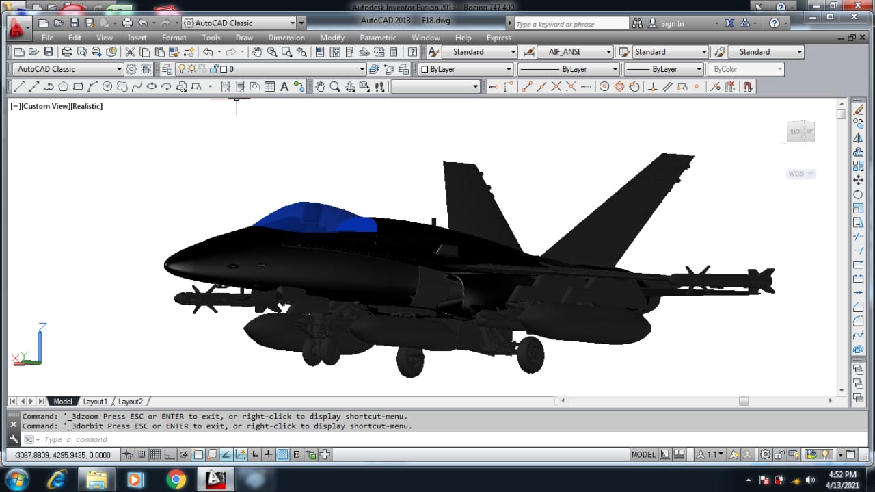Open the Layer Properties Manager
875x492 pixels.
tap(166, 68)
